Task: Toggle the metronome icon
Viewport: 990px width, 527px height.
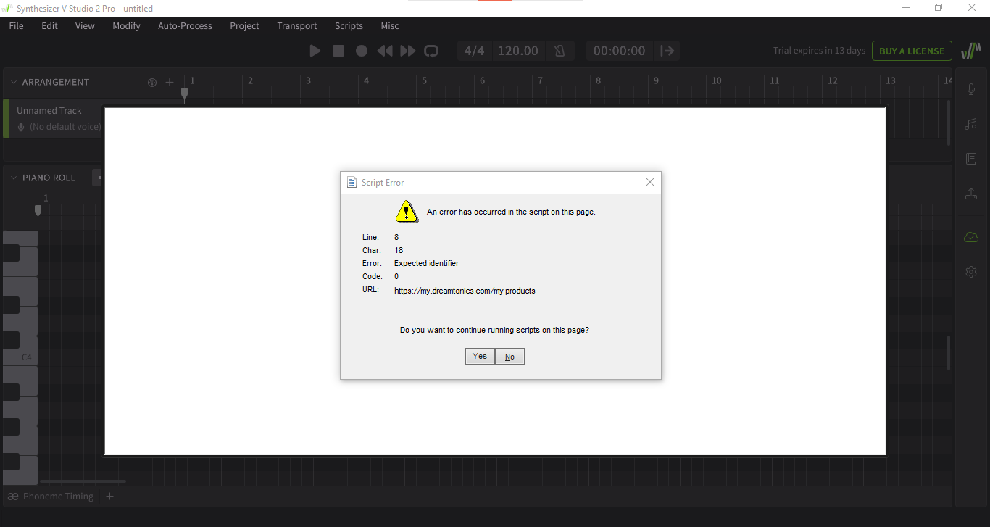Action: tap(560, 51)
